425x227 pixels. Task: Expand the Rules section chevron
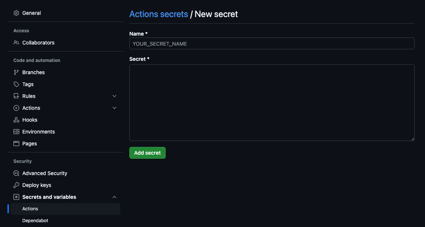[114, 96]
